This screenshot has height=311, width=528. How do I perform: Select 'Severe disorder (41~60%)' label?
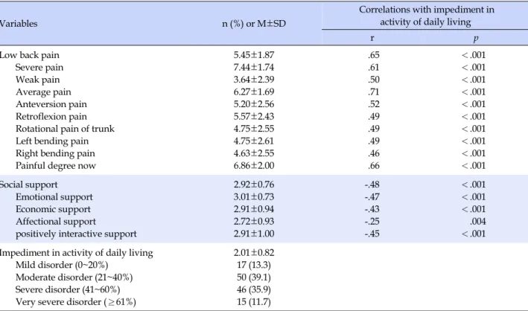[x=68, y=290]
